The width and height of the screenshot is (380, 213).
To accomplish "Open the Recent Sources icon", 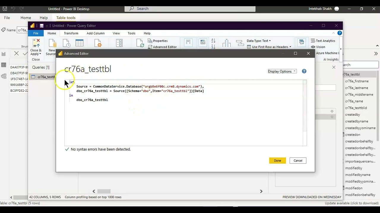I will coord(66,43).
